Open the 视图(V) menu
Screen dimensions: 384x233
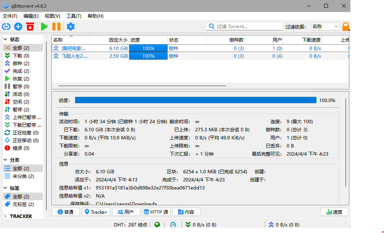pyautogui.click(x=52, y=16)
